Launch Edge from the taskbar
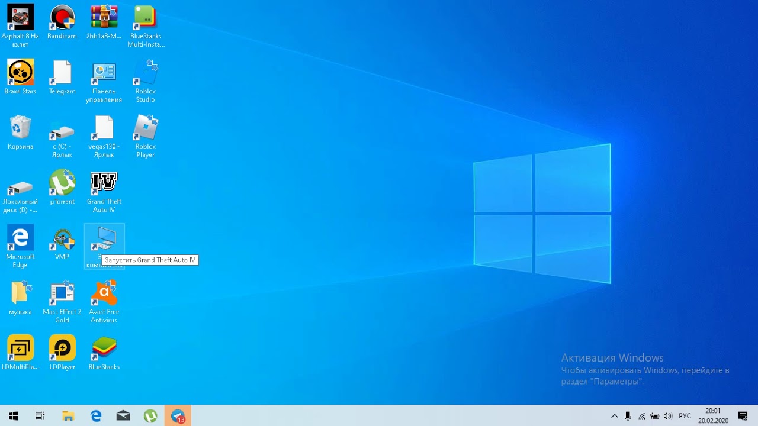The height and width of the screenshot is (426, 758). pos(96,416)
